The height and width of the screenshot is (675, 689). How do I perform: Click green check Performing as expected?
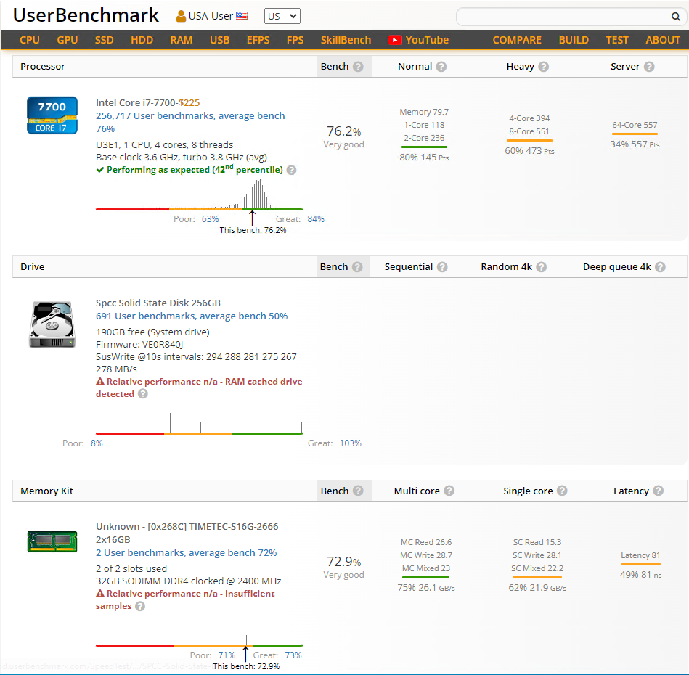[100, 170]
